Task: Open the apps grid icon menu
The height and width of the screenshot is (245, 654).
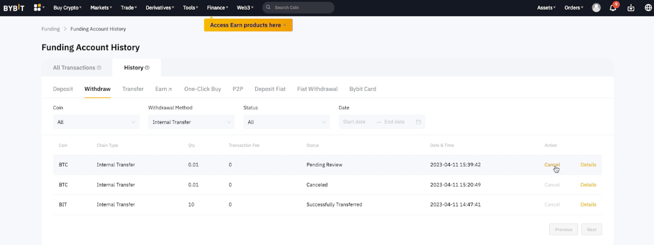Action: click(x=37, y=8)
